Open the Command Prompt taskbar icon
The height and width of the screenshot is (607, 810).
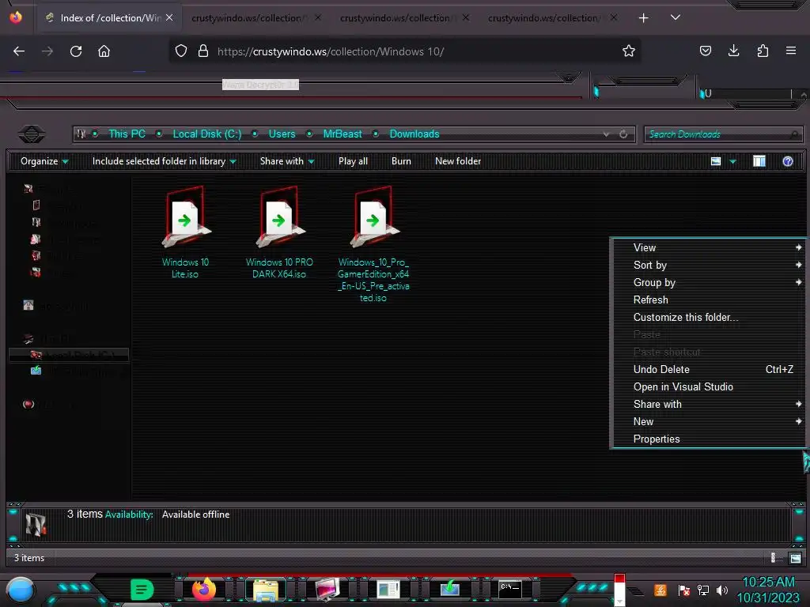510,589
